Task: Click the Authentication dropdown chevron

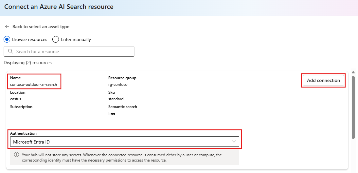Action: pyautogui.click(x=234, y=142)
